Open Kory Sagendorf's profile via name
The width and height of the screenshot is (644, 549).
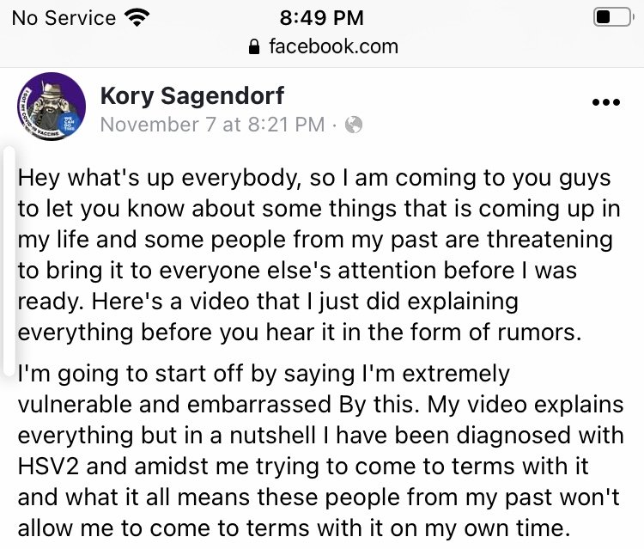click(x=191, y=95)
